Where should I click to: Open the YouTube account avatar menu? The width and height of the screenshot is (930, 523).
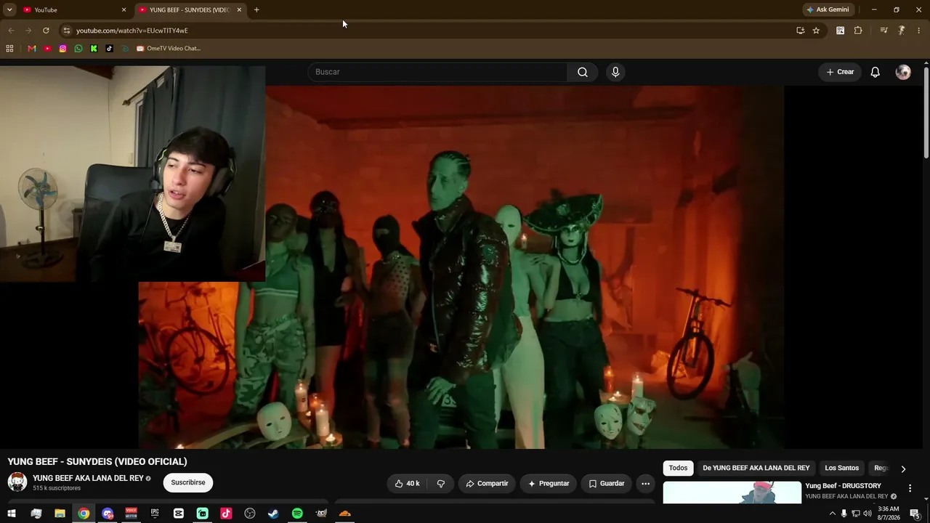[x=903, y=72]
